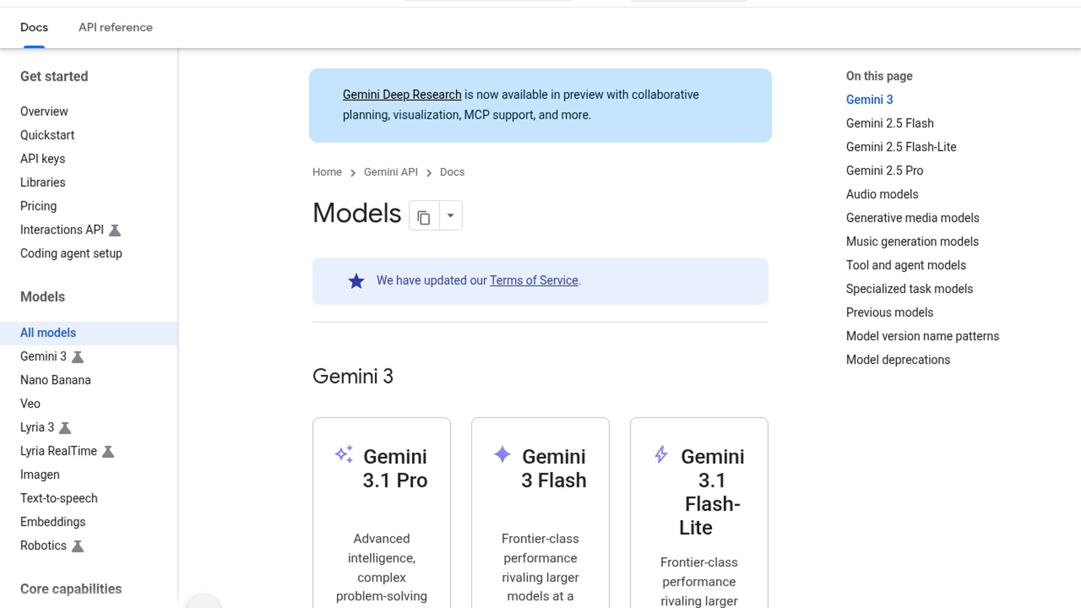Image resolution: width=1081 pixels, height=608 pixels.
Task: Click the Gemini 3.1 Pro sparkle icon
Action: (344, 454)
